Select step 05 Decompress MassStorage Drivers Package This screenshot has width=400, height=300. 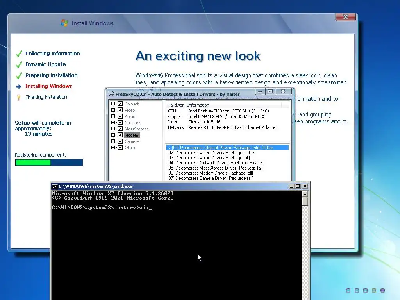(227, 168)
